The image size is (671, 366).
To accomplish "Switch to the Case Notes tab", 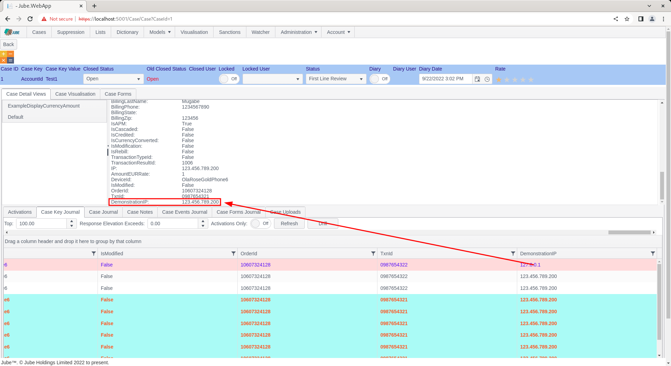I will tap(140, 212).
